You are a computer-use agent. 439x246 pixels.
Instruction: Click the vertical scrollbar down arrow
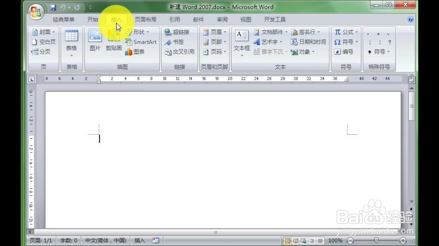coord(412,201)
